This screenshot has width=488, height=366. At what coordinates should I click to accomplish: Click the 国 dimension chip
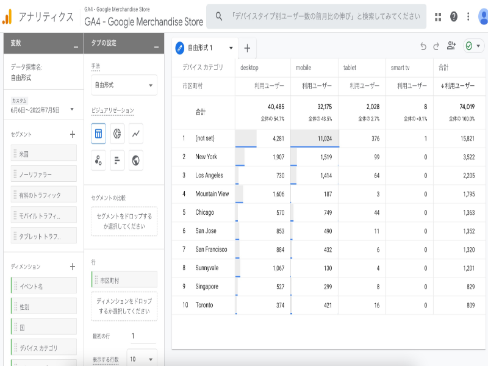point(43,326)
